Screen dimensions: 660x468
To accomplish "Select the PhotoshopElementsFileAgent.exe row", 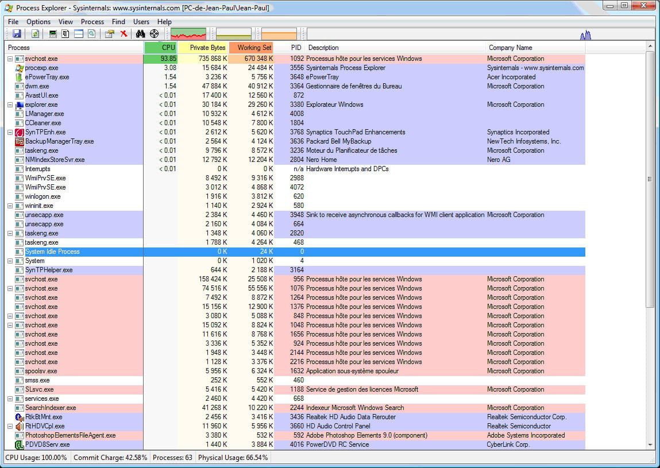I will coord(295,436).
